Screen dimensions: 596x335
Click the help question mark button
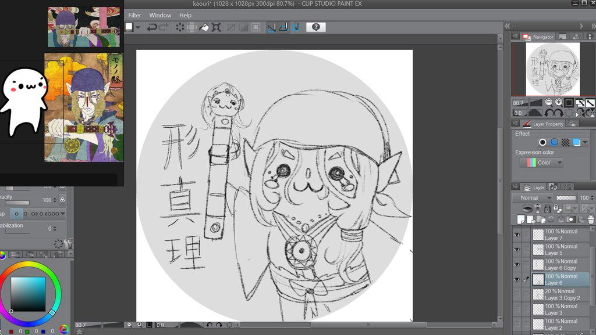(315, 27)
